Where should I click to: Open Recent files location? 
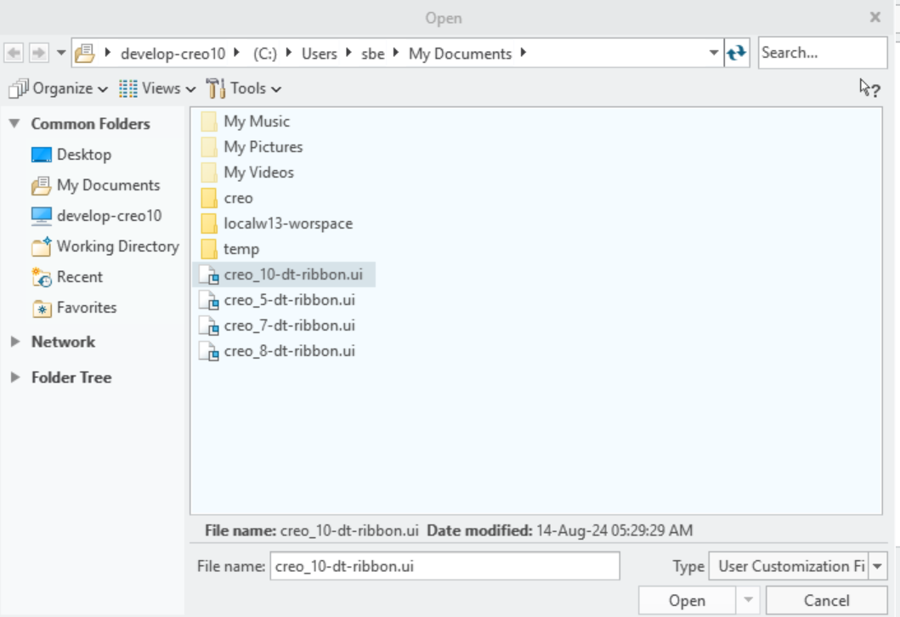point(79,277)
